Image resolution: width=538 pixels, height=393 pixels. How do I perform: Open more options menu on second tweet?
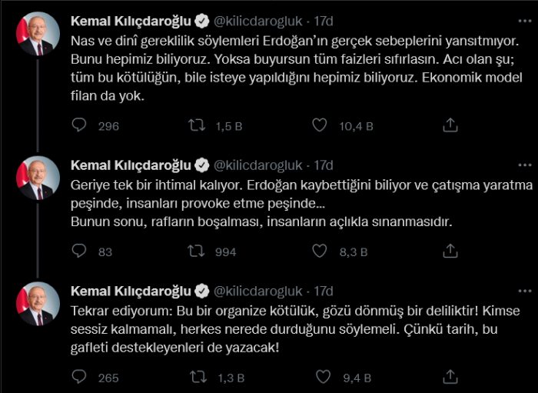click(524, 165)
